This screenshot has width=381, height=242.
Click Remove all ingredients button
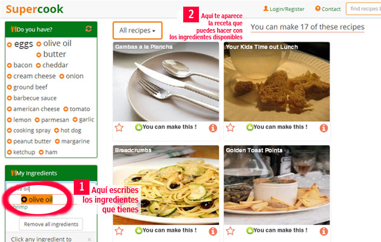(x=51, y=224)
